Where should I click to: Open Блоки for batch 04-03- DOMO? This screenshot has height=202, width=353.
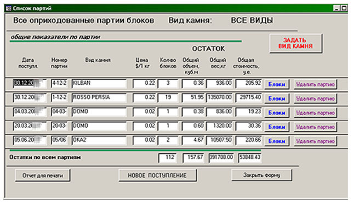click(277, 113)
